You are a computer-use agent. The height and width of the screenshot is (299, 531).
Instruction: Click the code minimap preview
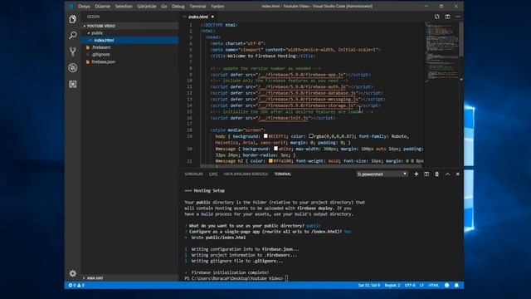click(441, 52)
